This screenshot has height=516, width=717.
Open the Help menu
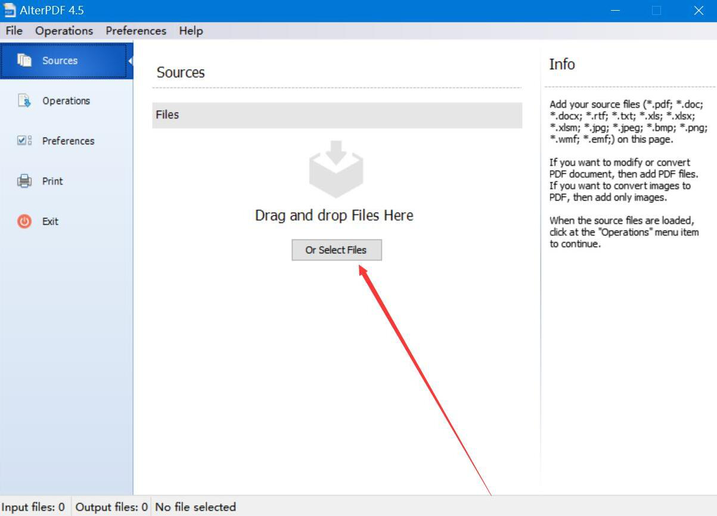point(191,31)
